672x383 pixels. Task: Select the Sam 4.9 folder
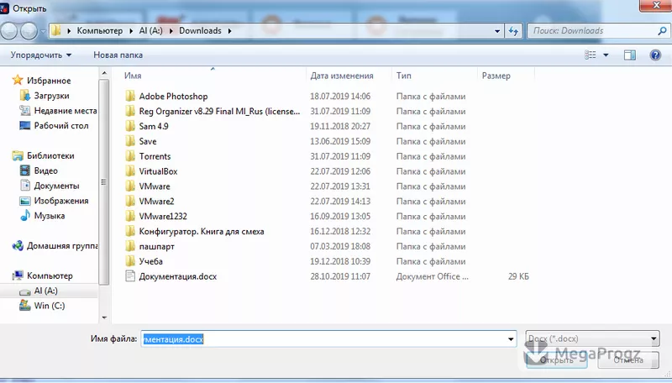[154, 126]
